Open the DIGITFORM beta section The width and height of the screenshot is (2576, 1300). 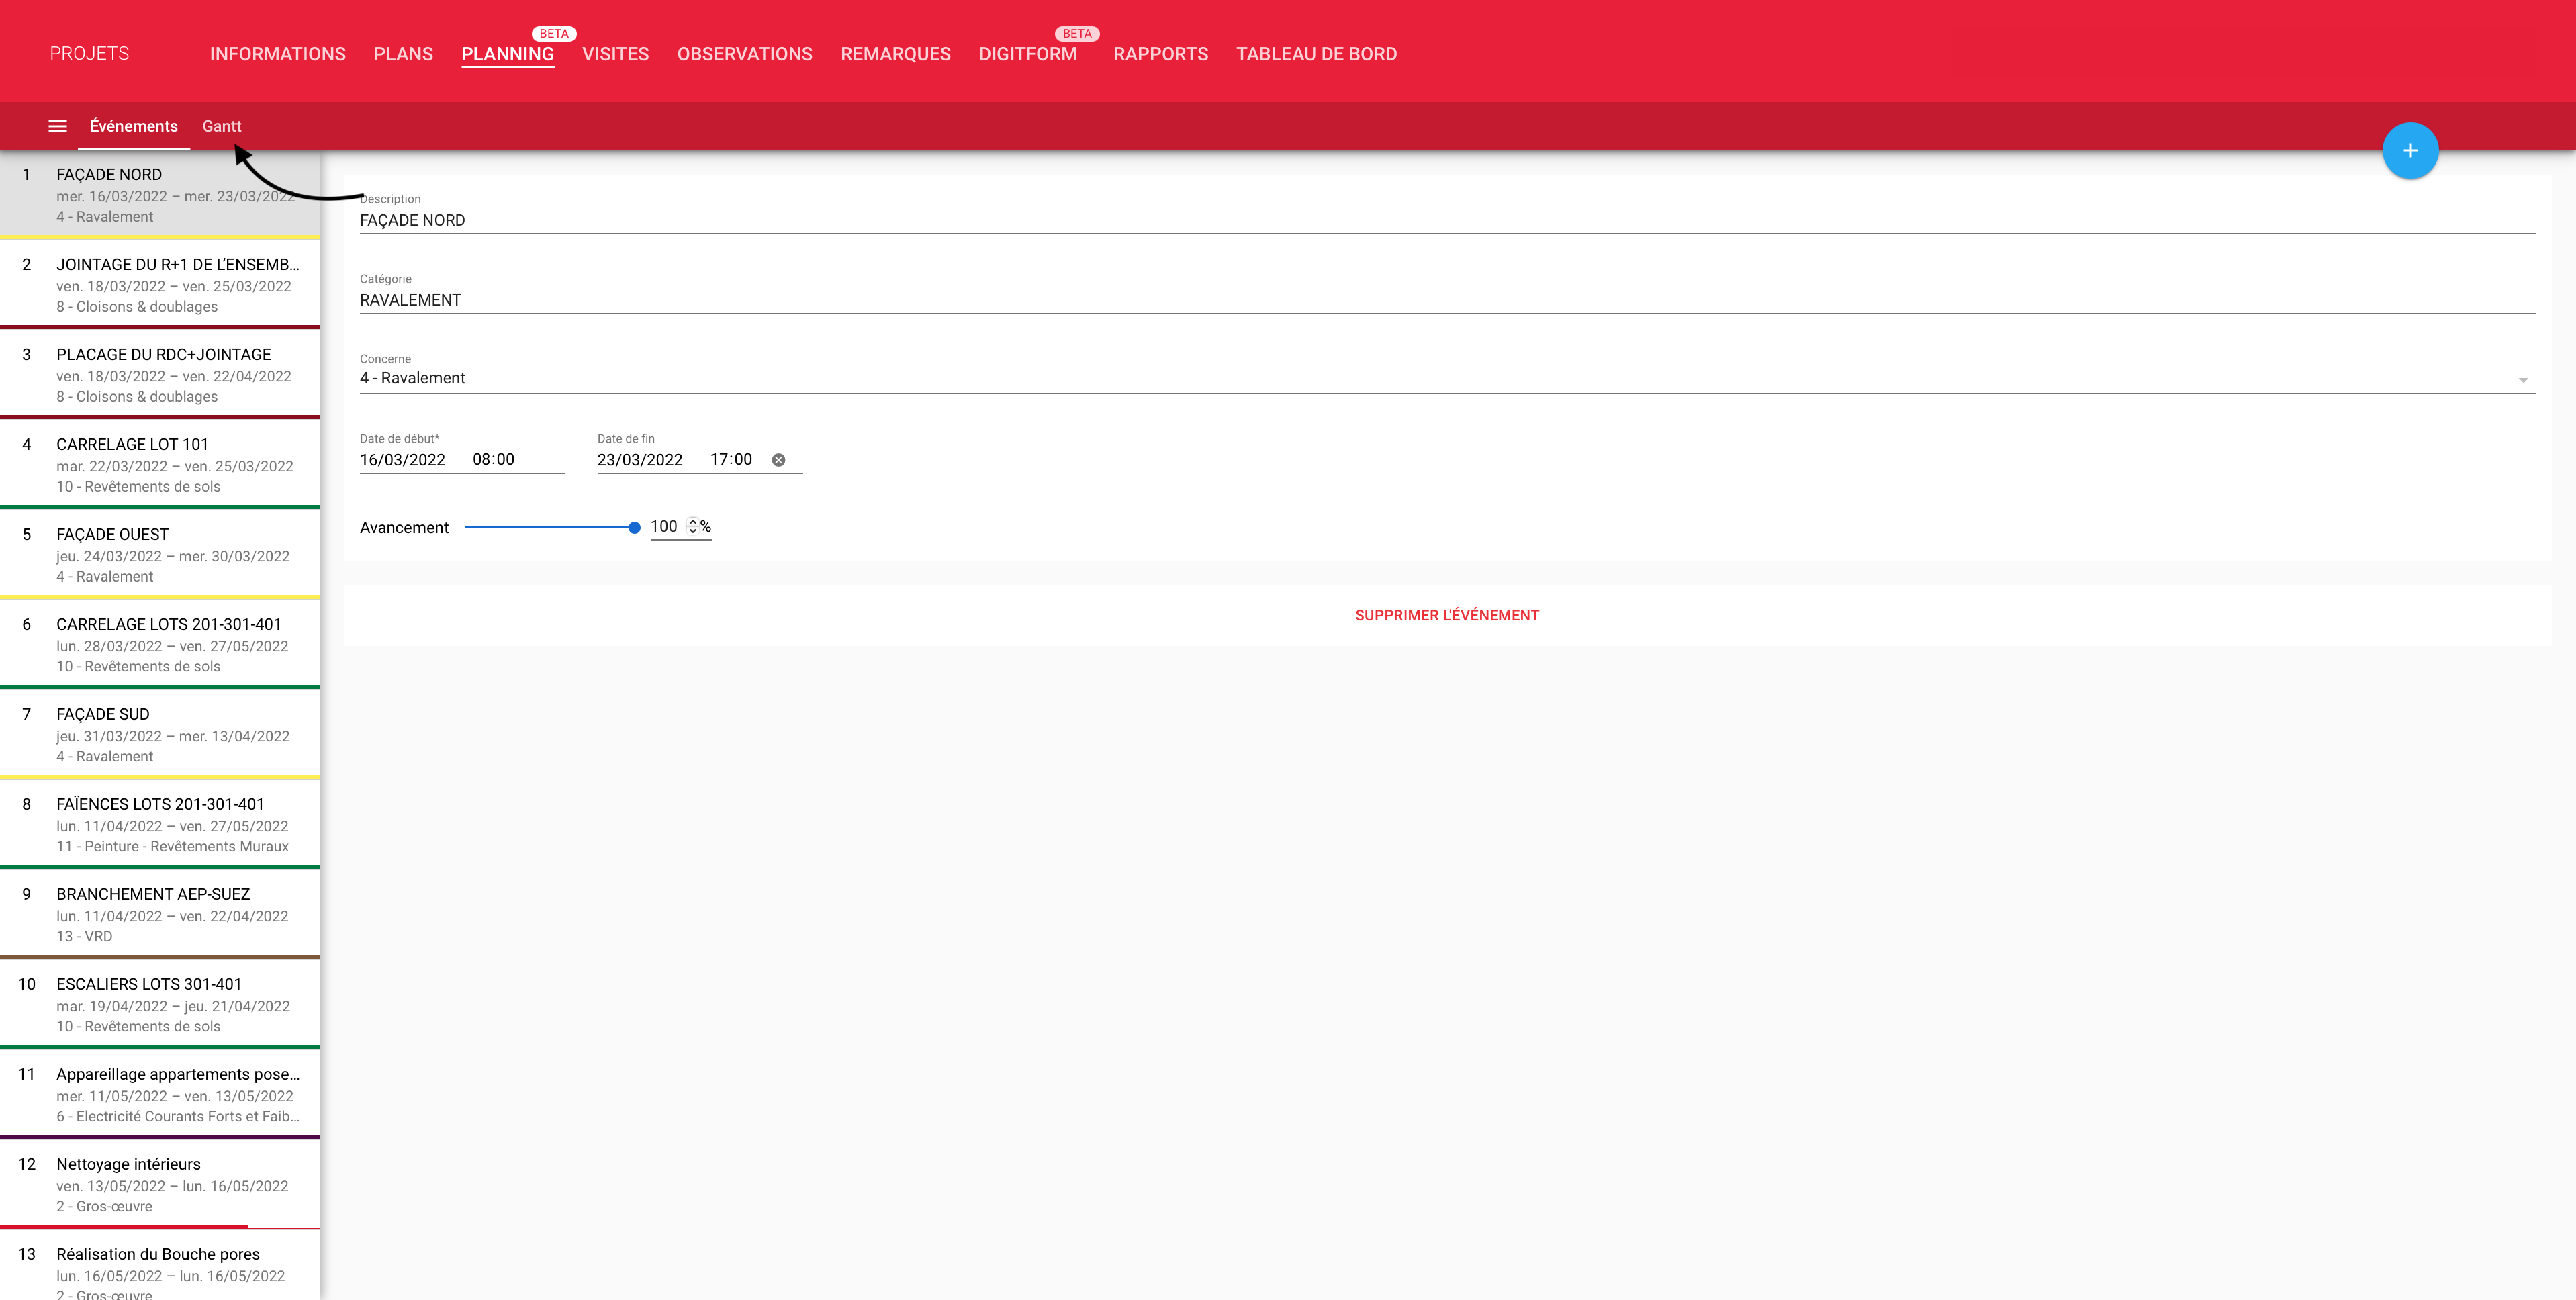1027,54
